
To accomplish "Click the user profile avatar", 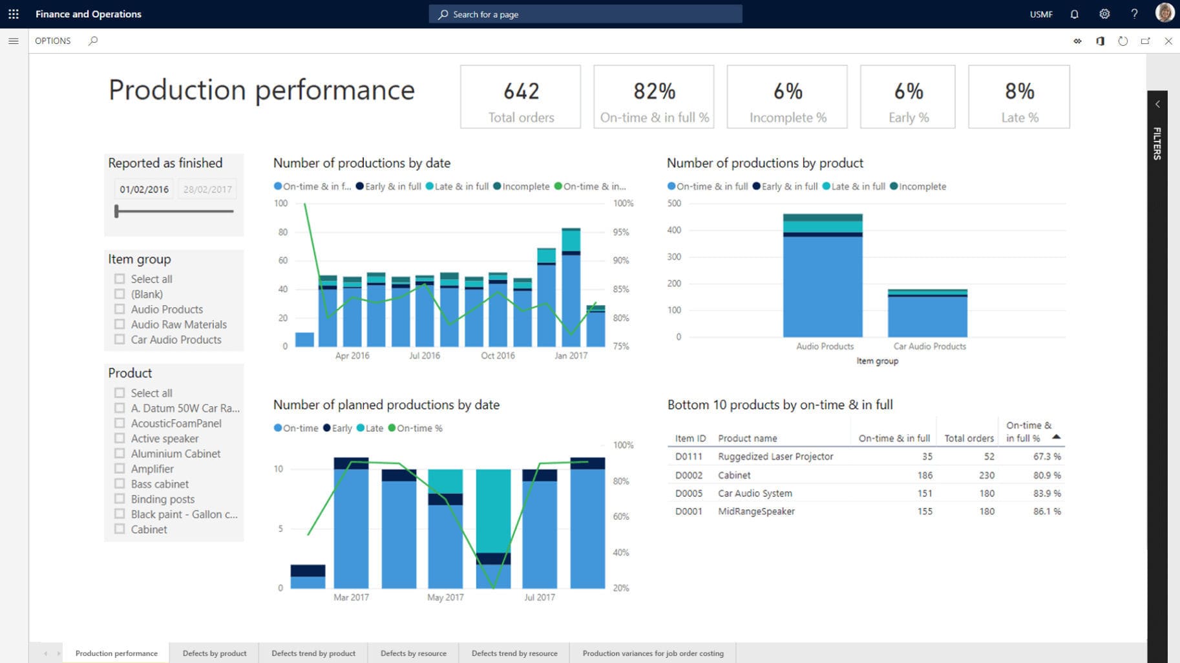I will [x=1163, y=14].
